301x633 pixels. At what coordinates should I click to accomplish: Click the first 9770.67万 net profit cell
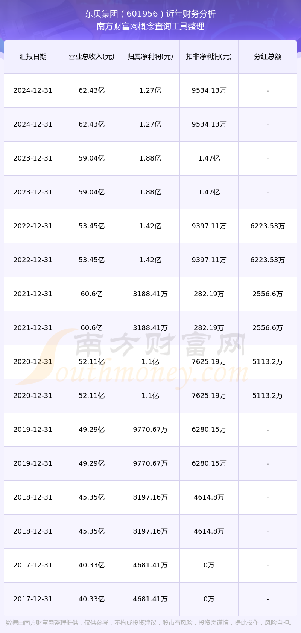pyautogui.click(x=150, y=430)
